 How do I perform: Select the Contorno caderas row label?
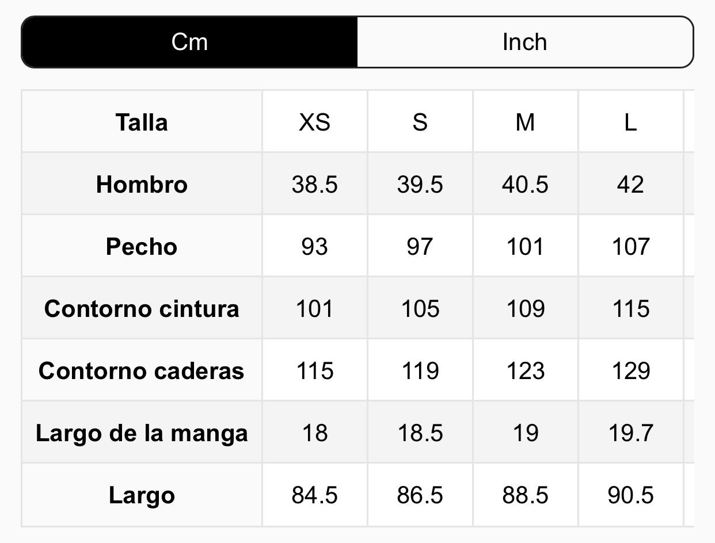click(x=142, y=370)
